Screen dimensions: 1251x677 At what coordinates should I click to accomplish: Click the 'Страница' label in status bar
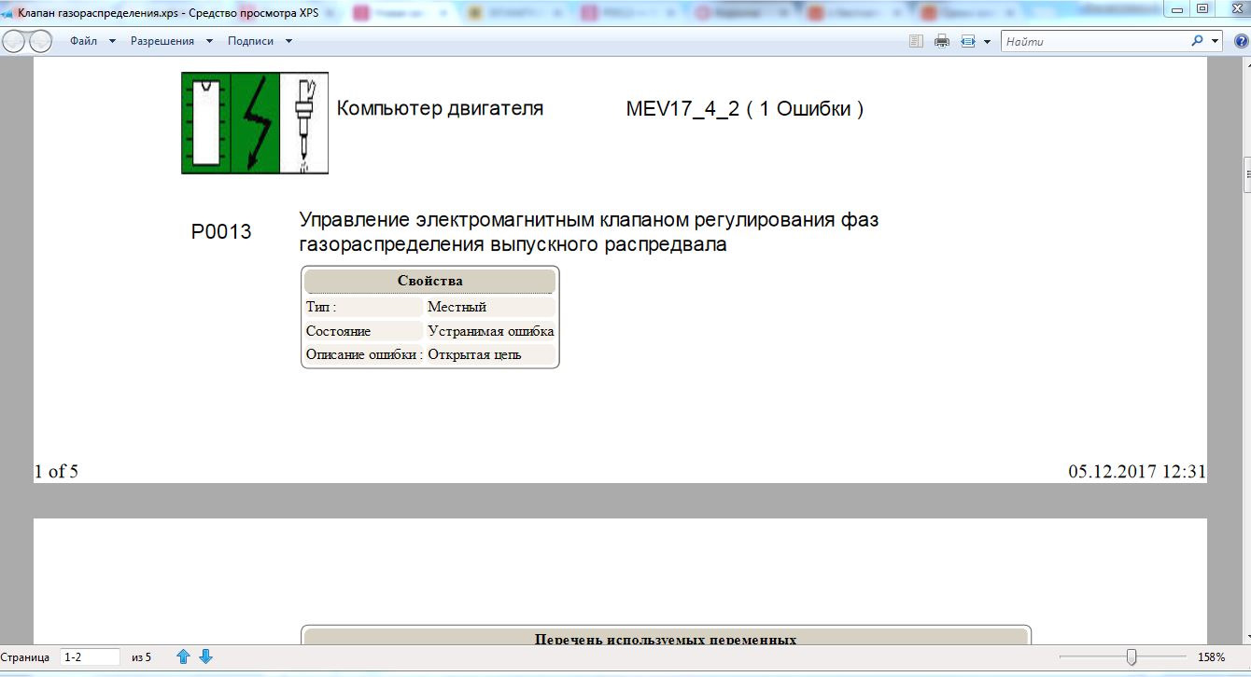(26, 657)
